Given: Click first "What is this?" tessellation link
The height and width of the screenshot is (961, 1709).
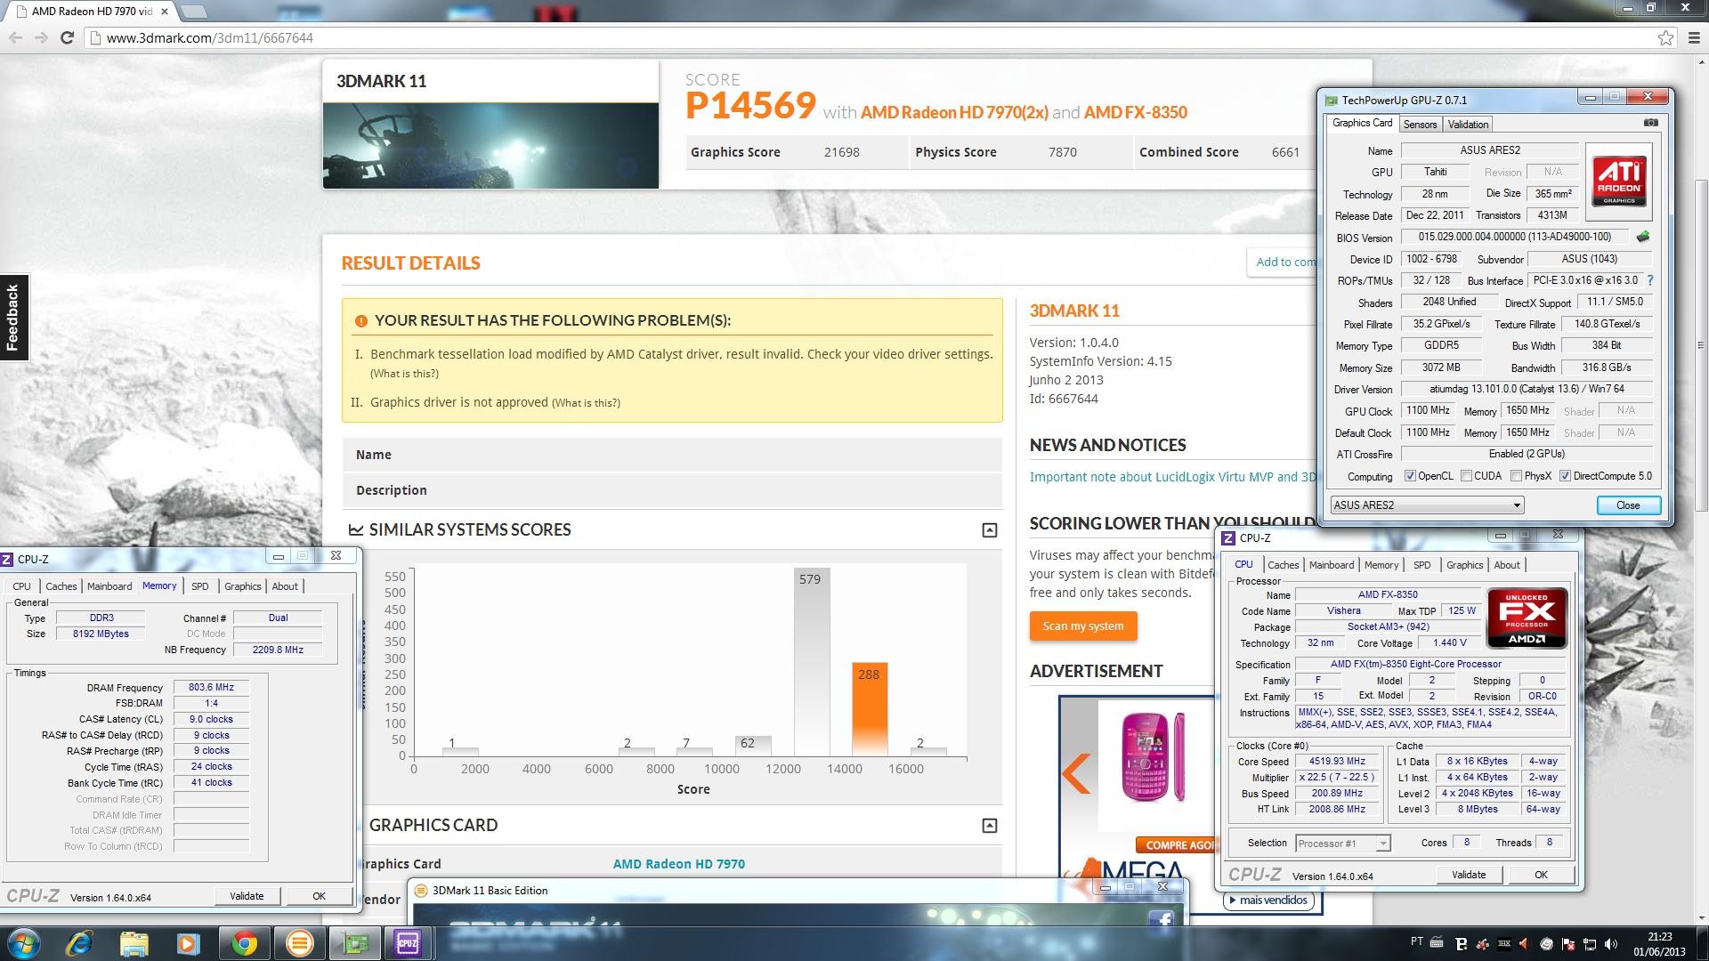Looking at the screenshot, I should coord(404,374).
